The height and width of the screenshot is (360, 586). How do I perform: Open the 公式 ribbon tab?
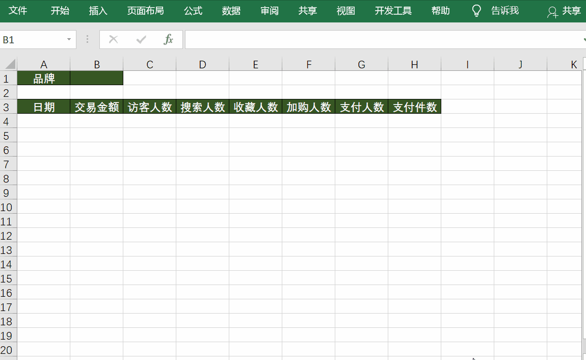[193, 11]
